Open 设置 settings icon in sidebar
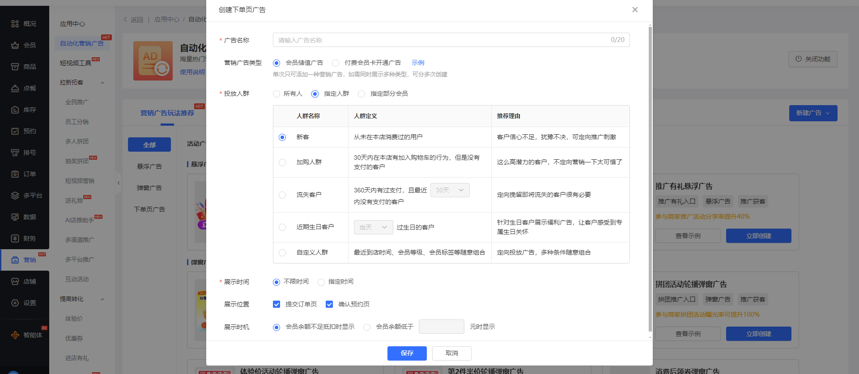 click(x=15, y=303)
